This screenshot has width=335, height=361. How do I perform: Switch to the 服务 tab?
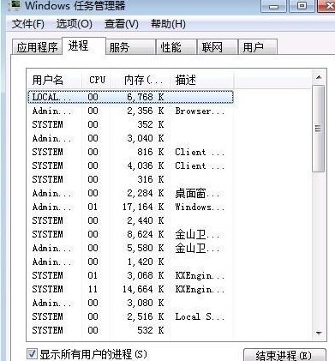[x=130, y=47]
